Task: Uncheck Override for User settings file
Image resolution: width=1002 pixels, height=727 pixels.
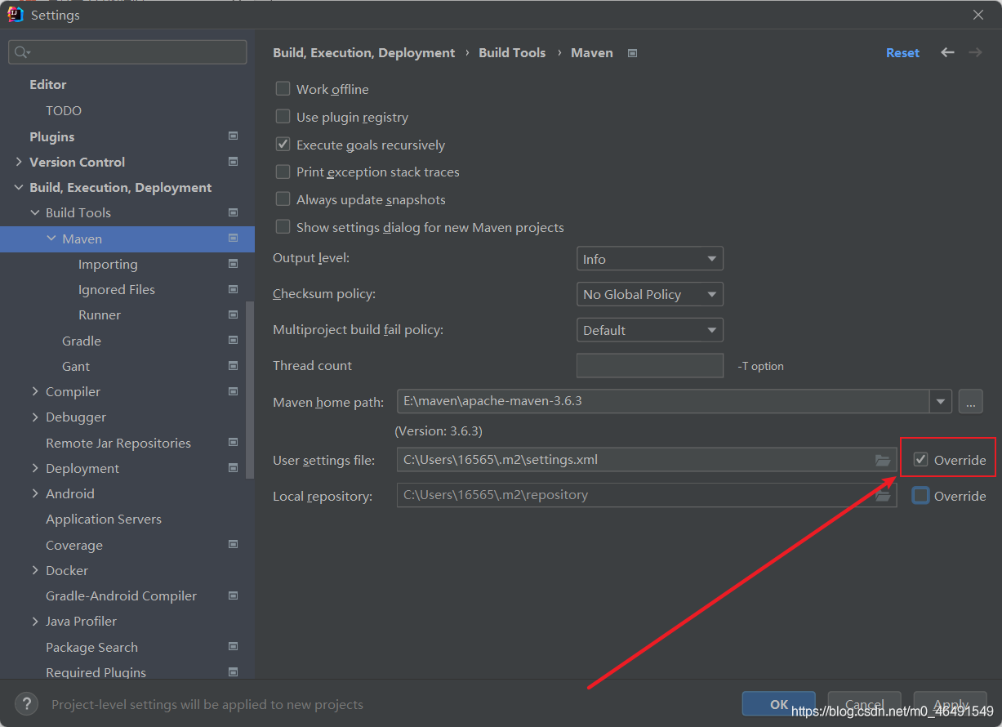Action: coord(920,460)
